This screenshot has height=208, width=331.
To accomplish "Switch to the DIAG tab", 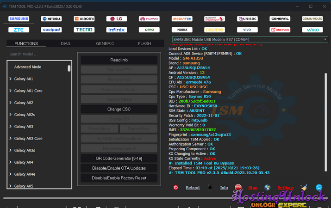I will point(66,43).
